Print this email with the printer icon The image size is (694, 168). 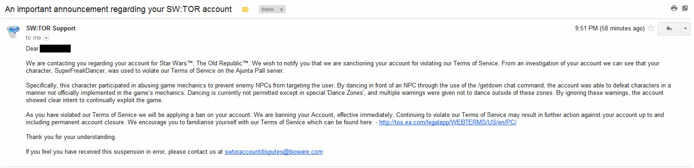click(x=674, y=9)
